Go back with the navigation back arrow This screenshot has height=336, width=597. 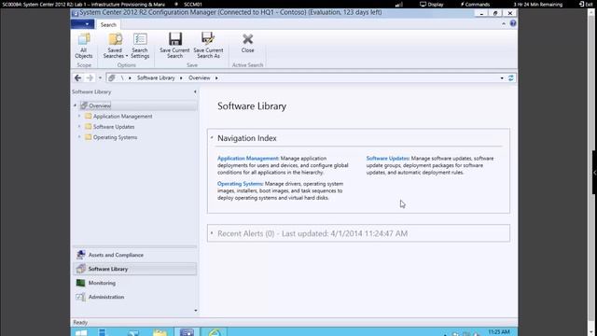click(x=77, y=77)
